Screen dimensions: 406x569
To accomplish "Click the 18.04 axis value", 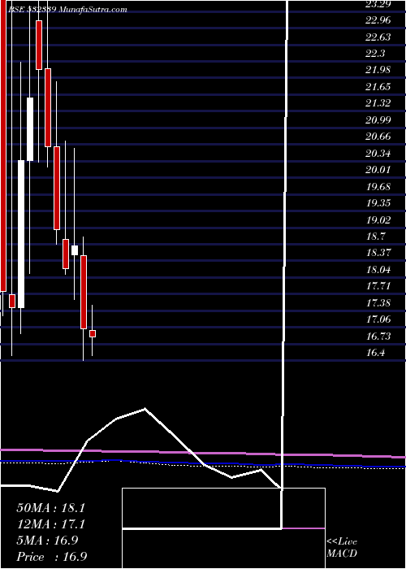I will (378, 270).
